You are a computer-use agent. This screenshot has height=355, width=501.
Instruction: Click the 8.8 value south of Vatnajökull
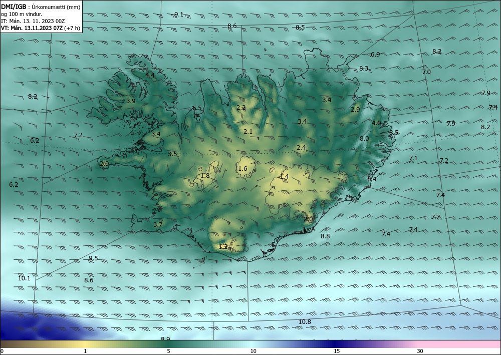tap(325, 236)
